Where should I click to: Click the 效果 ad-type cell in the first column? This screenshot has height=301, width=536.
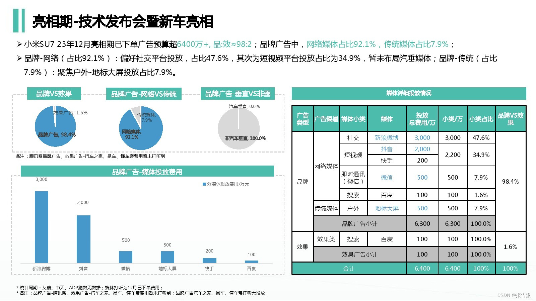(303, 247)
